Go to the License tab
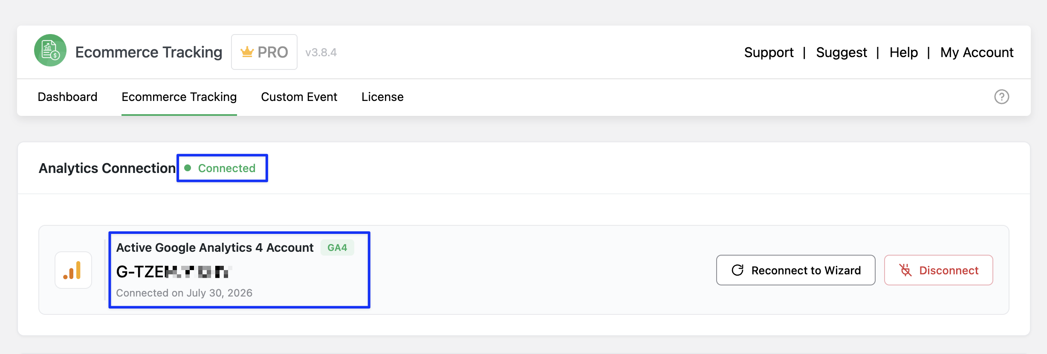Viewport: 1047px width, 354px height. pyautogui.click(x=382, y=97)
